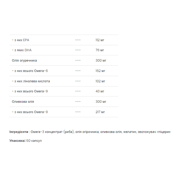Click the '– з них лінолева кислота' label
The width and height of the screenshot is (180, 180).
tap(31, 81)
